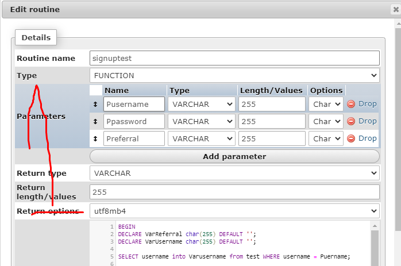Open the utf8mb4 Return options dropdown
Viewport: 401px width, 266px height.
pyautogui.click(x=234, y=211)
